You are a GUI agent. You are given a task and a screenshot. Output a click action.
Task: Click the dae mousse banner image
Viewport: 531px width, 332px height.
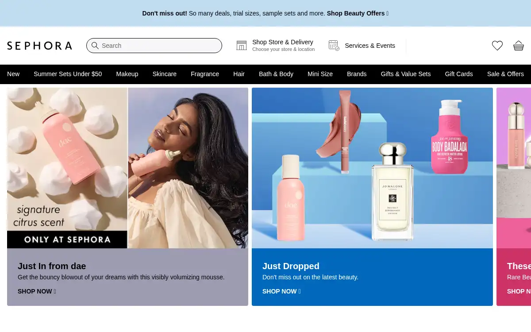(x=127, y=168)
